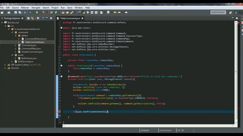
Task: Click the Open Type folder icon
Action: click(63, 12)
